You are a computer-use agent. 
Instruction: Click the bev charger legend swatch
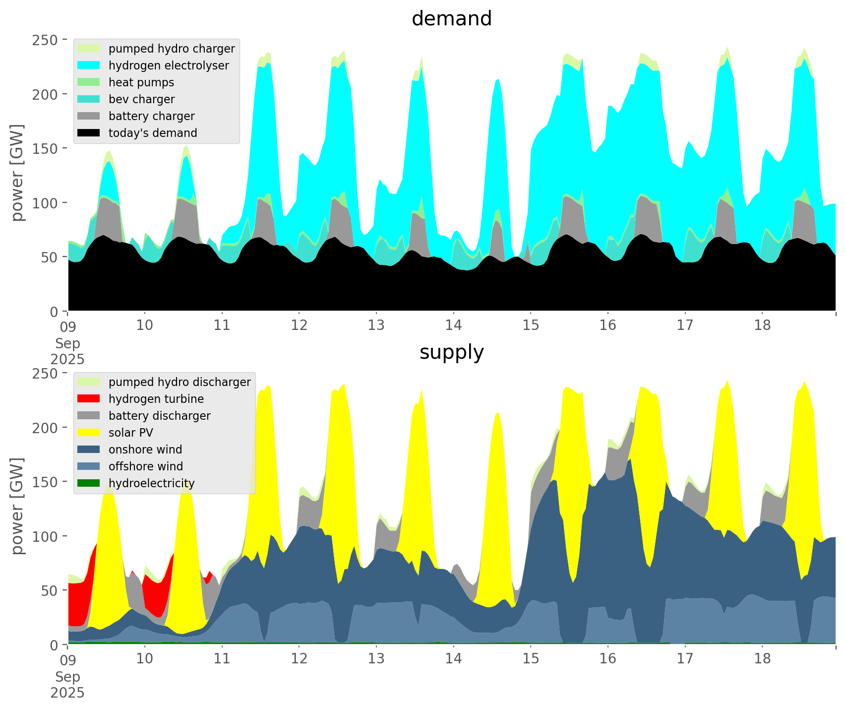[x=89, y=99]
